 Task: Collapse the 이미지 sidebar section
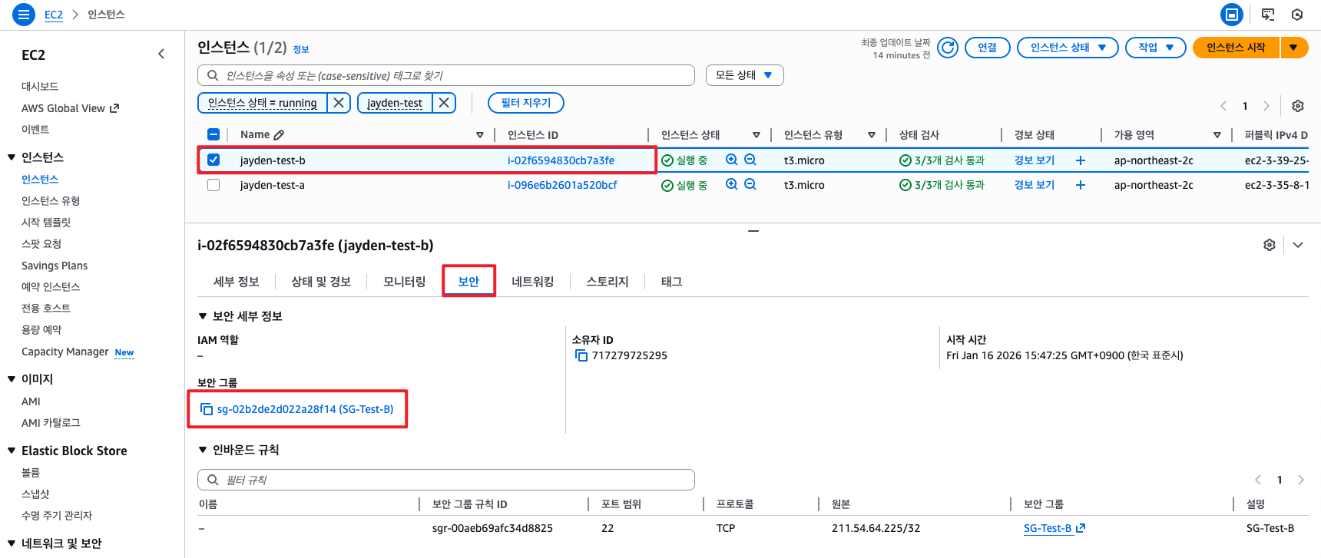tap(12, 379)
